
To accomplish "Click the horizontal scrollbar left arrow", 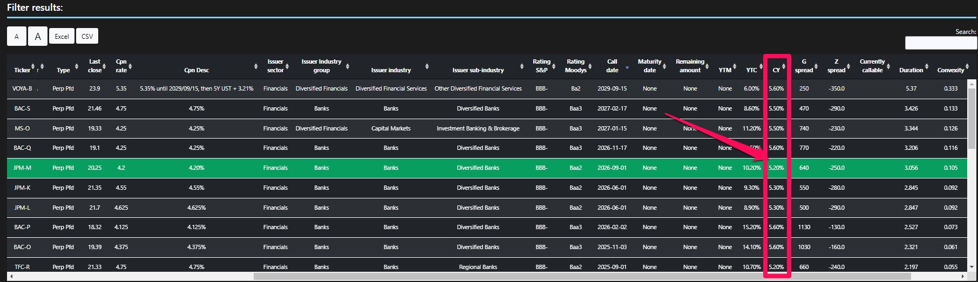I will click(x=11, y=277).
